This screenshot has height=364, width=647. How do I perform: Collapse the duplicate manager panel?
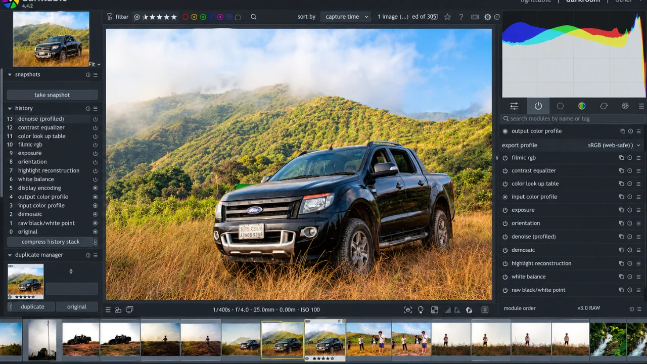pyautogui.click(x=9, y=255)
